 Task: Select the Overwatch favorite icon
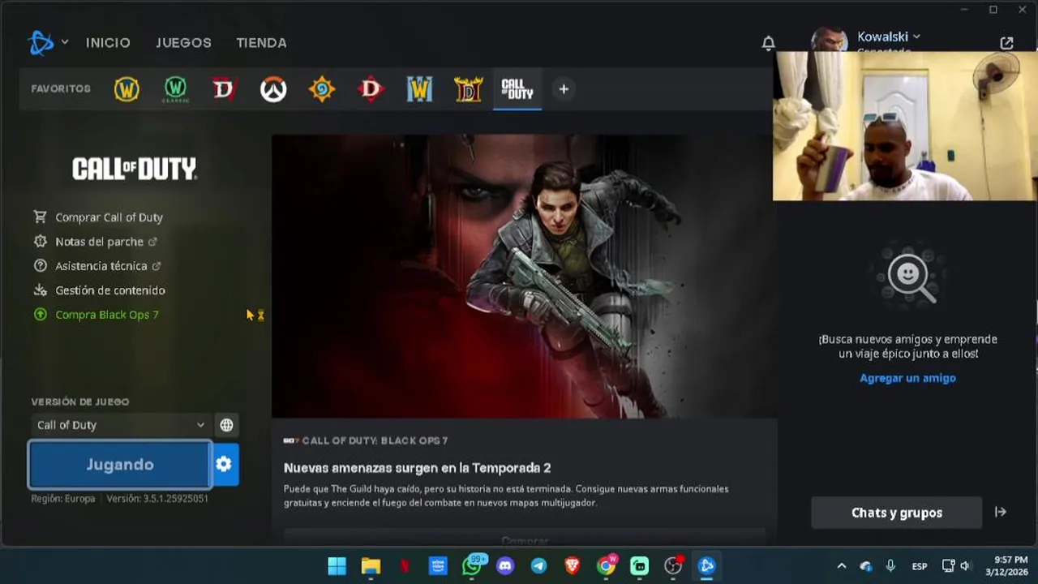[x=273, y=88]
